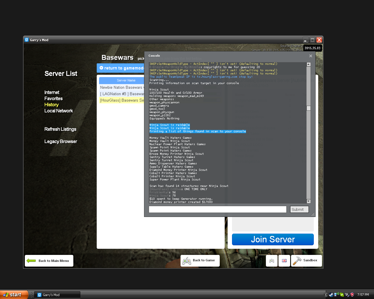374x299 pixels.
Task: Click highlighted line 'Printing a list of things found'
Action: [198, 131]
